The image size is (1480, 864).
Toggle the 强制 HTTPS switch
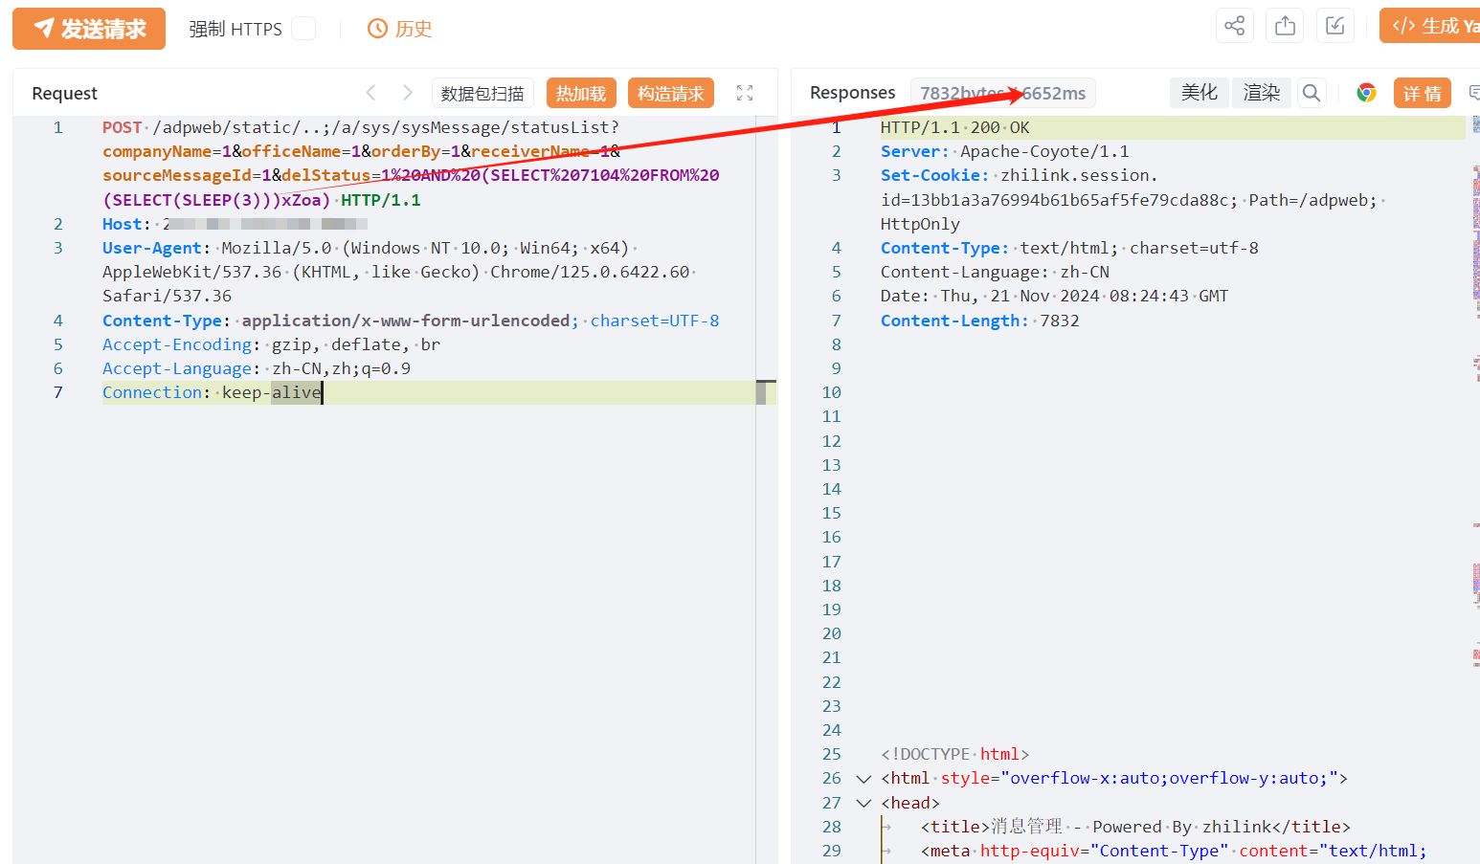(x=303, y=29)
